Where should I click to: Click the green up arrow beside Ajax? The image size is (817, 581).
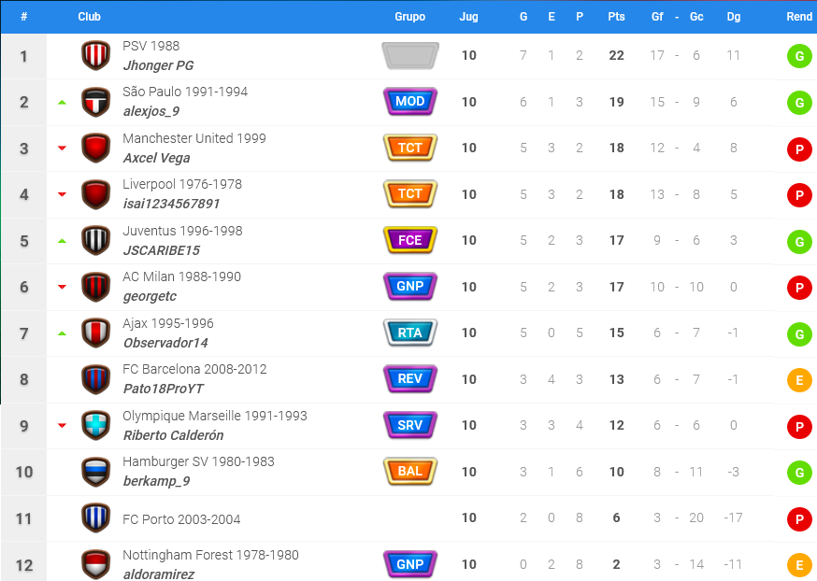62,333
